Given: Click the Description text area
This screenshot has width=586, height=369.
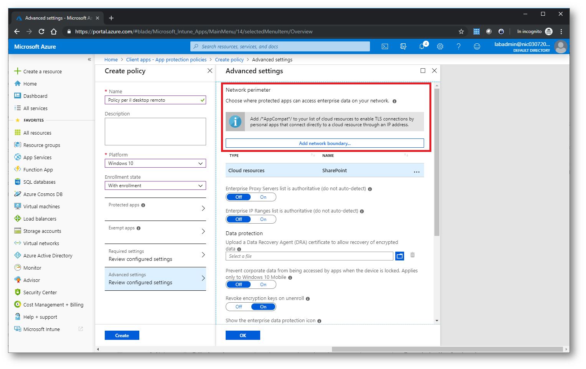Looking at the screenshot, I should (155, 132).
